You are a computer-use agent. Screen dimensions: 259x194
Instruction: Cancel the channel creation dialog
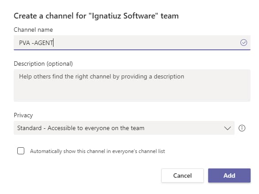tap(183, 175)
